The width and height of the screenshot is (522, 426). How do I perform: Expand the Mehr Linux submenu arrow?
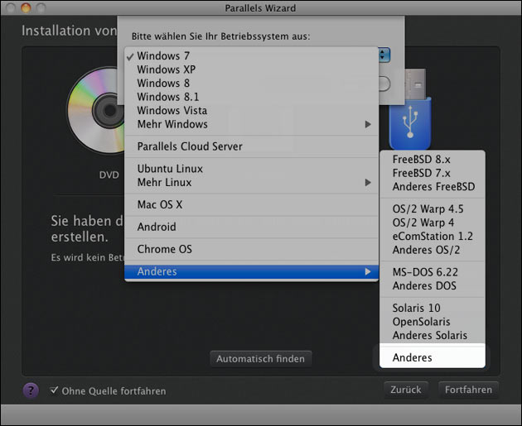pyautogui.click(x=368, y=183)
